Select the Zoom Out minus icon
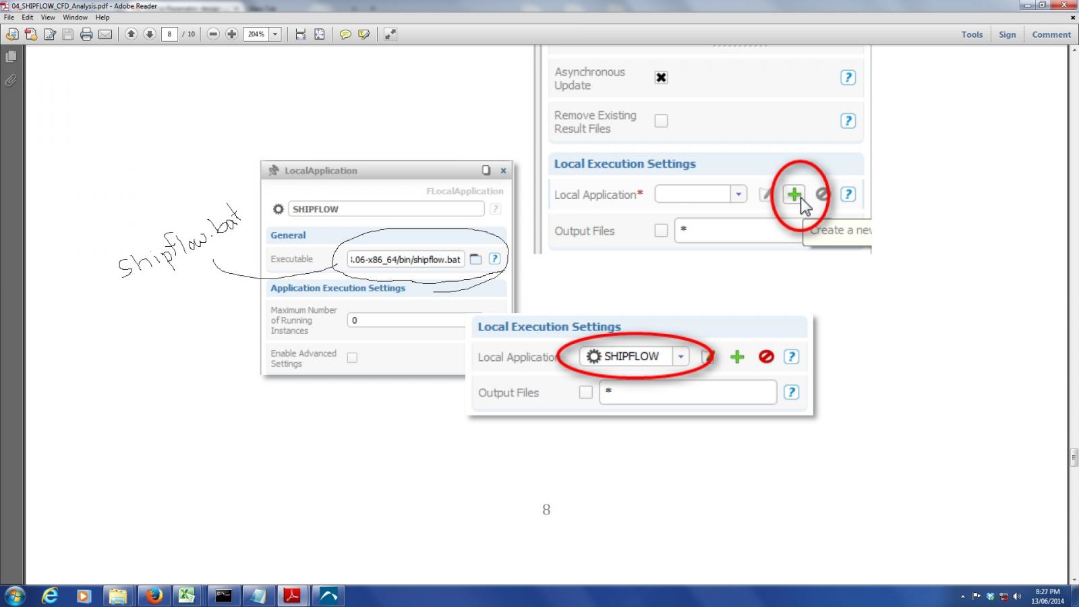The width and height of the screenshot is (1079, 607). coord(212,34)
